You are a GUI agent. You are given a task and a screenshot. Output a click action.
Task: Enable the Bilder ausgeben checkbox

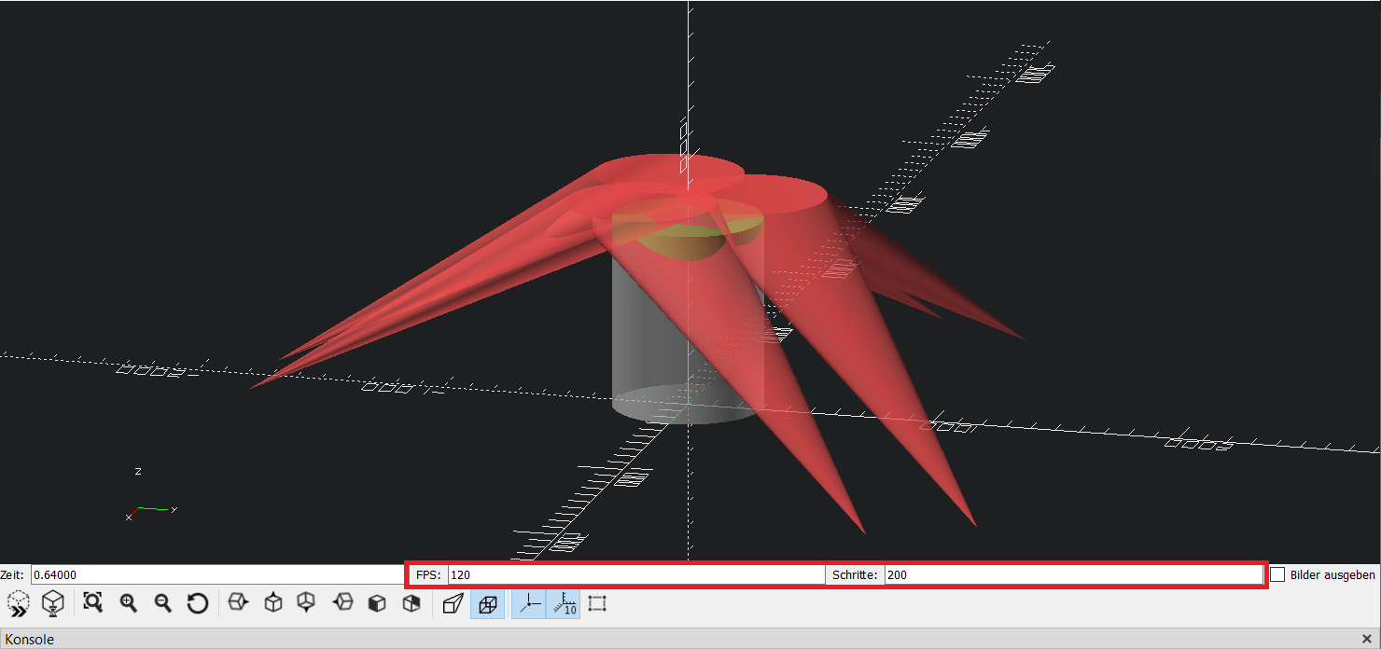point(1277,574)
